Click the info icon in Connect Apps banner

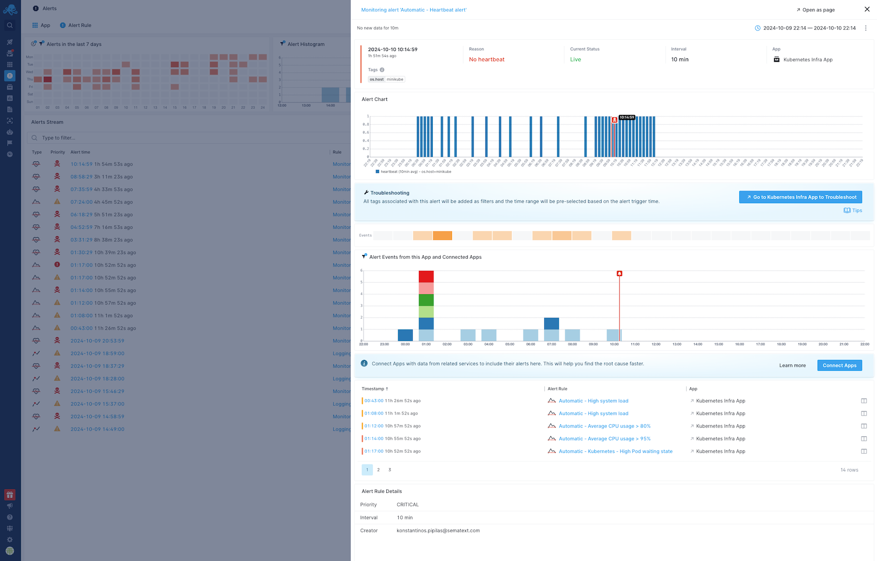[364, 364]
